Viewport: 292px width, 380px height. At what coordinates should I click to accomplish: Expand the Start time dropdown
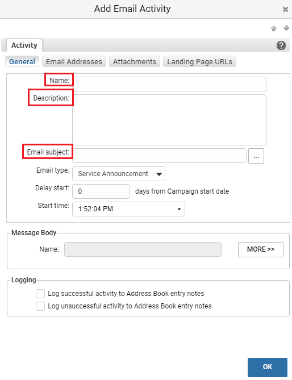[x=129, y=209]
